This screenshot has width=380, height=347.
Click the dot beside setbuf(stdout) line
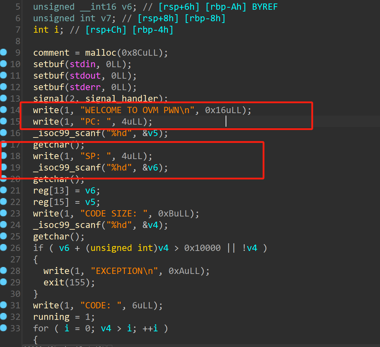coord(3,76)
